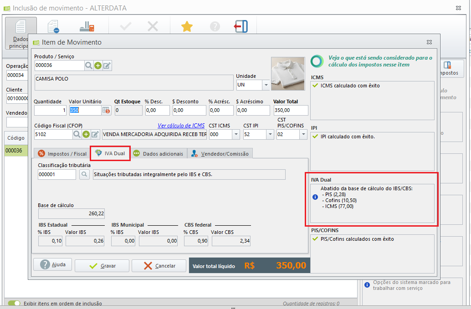
Task: Open the Dados adicionais tab
Action: [158, 154]
